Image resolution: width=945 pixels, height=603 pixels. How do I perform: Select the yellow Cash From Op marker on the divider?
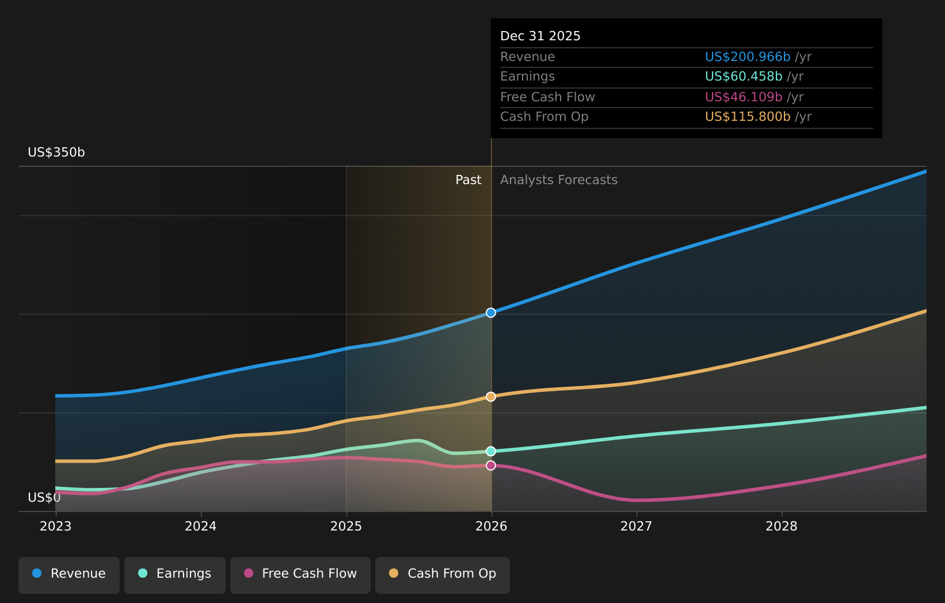[490, 396]
